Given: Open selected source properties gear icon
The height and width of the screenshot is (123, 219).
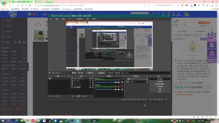Looking at the screenshot, I should (78, 96).
